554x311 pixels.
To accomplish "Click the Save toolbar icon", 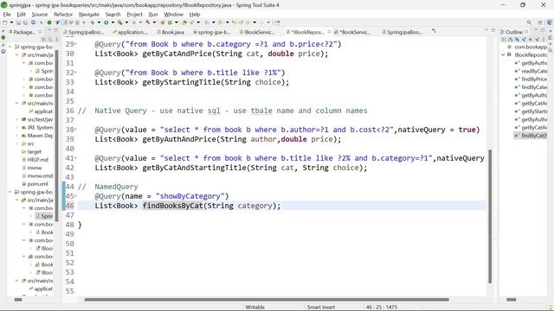I will tap(18, 22).
